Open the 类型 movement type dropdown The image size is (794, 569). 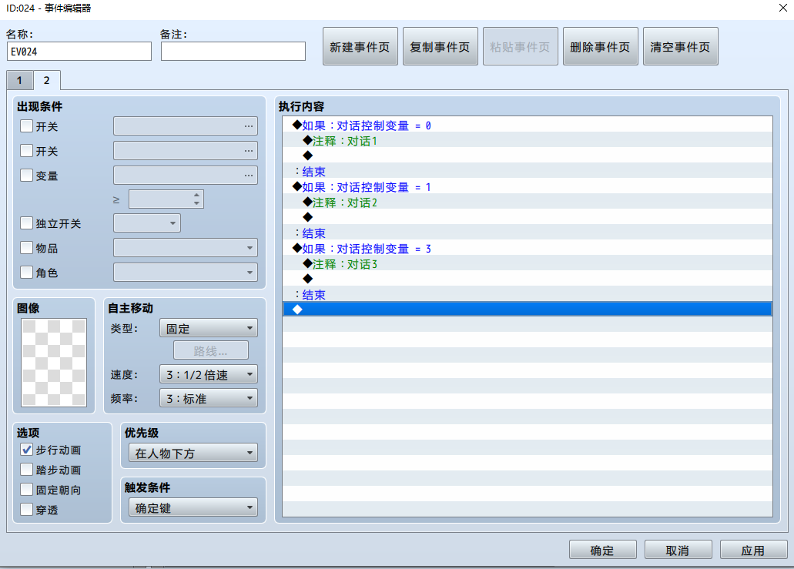(209, 328)
